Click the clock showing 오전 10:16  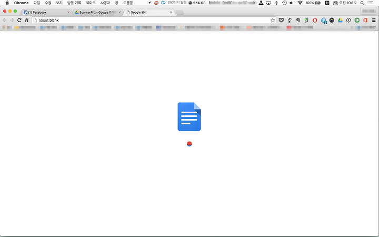[344, 3]
